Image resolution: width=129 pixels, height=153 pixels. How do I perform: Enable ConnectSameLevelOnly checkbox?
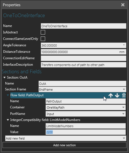(x=43, y=39)
